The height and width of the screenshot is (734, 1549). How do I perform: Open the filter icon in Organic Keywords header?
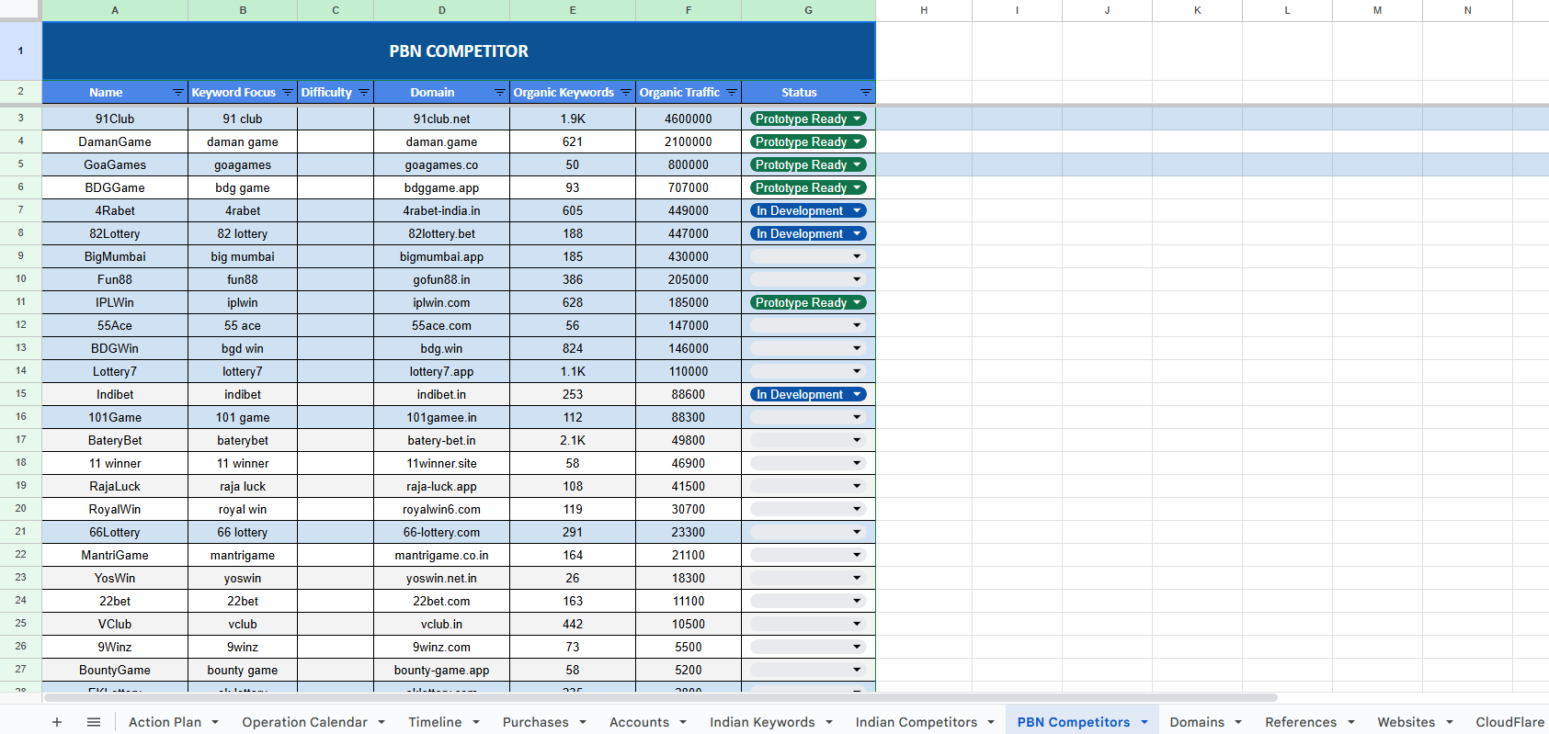pyautogui.click(x=625, y=93)
